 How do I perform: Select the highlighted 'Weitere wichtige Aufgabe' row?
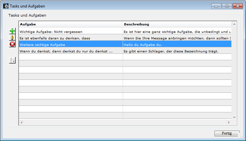click(71, 45)
